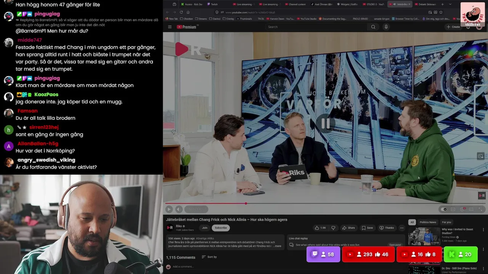Subscribe to the Riks channel
Viewport: 488px width, 274px height.
coord(221,228)
